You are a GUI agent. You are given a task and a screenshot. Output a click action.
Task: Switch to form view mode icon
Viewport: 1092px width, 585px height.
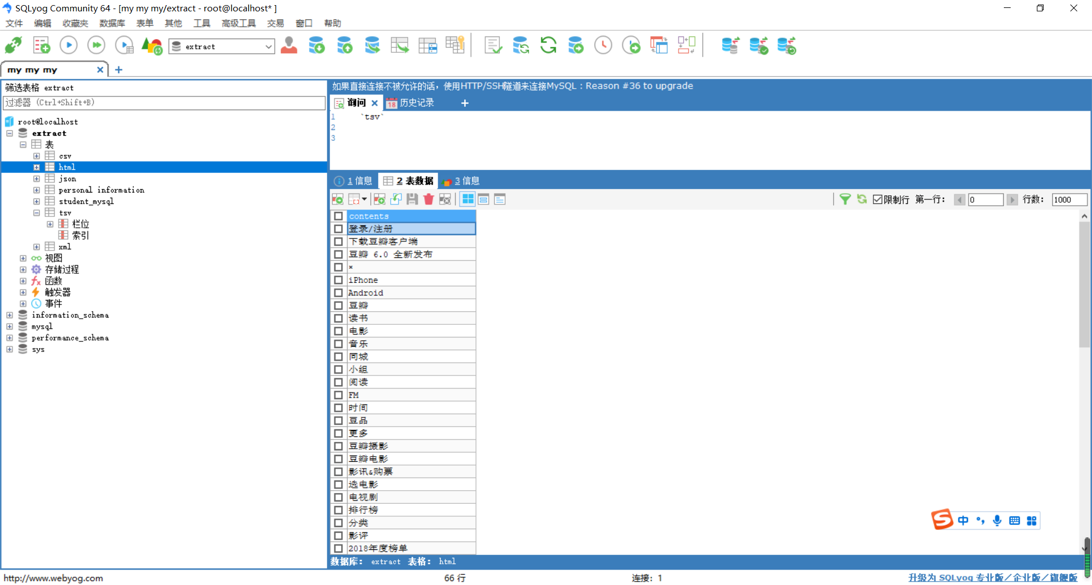coord(483,199)
